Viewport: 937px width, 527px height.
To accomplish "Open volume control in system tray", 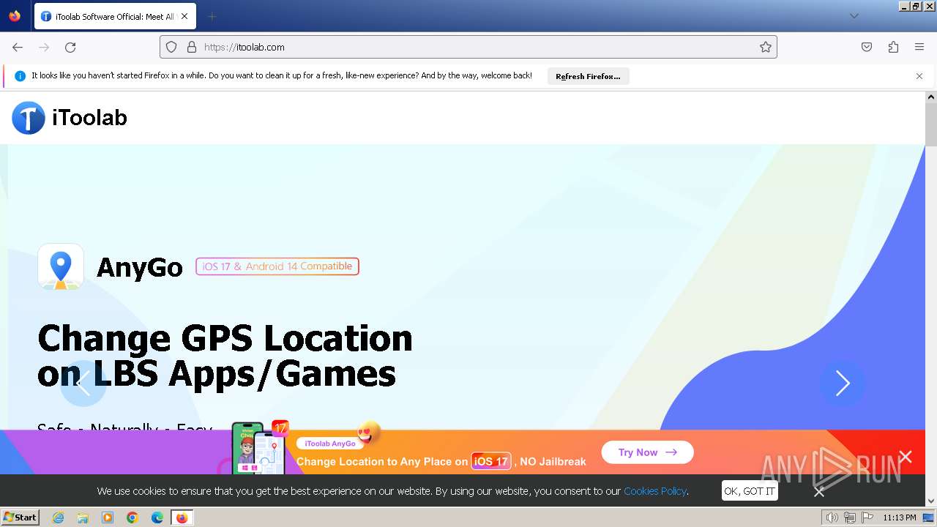I will (832, 517).
